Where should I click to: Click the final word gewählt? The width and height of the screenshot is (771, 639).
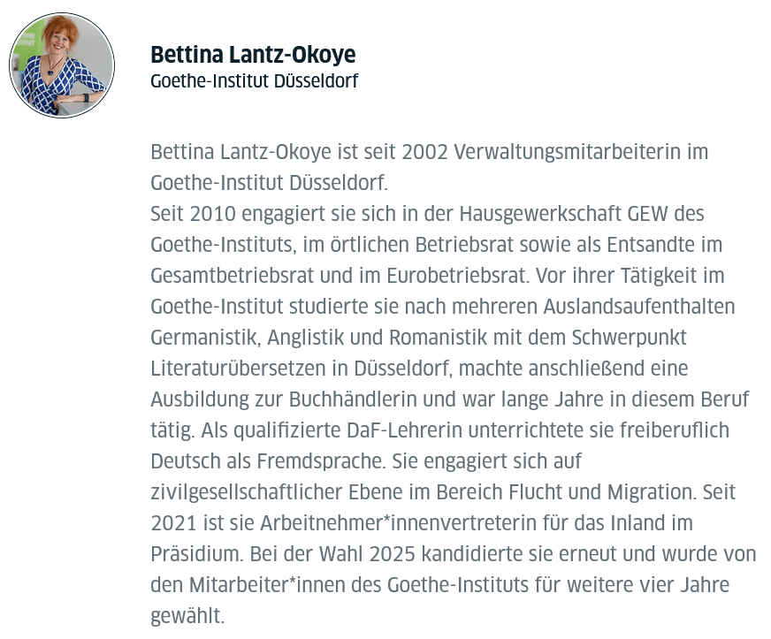pyautogui.click(x=187, y=616)
